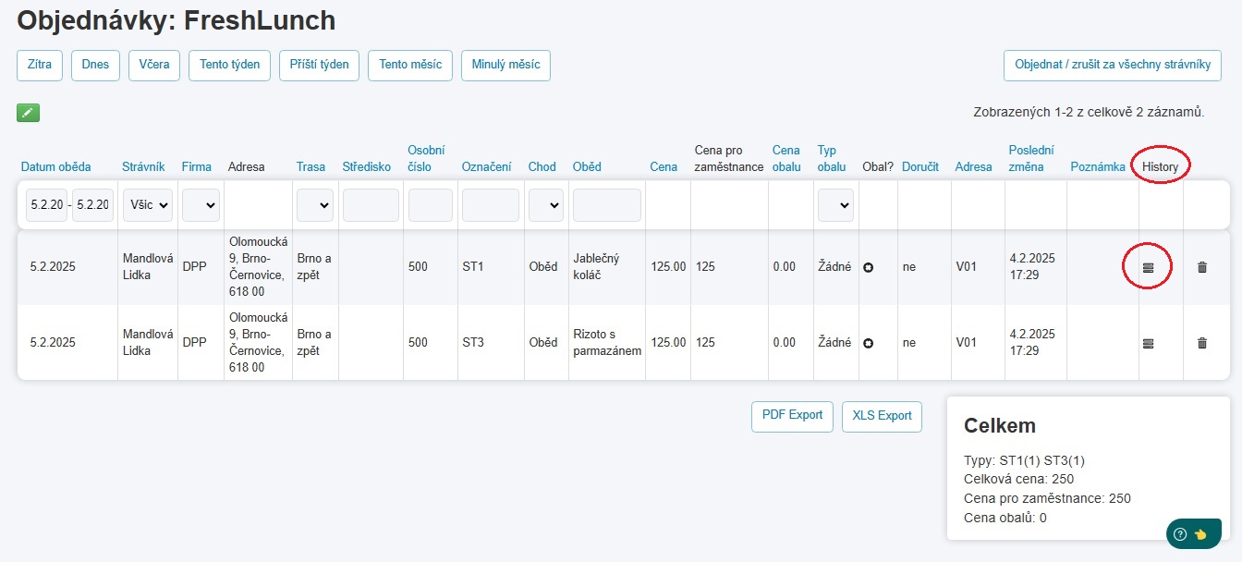Viewport: 1242px width, 562px height.
Task: Click the end date filter field
Action: click(92, 204)
